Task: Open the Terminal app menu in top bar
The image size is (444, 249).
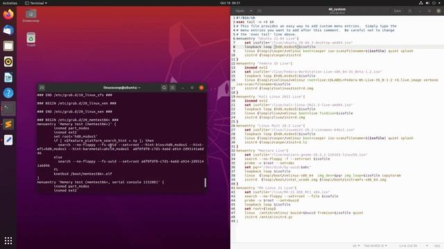Action: click(x=36, y=3)
